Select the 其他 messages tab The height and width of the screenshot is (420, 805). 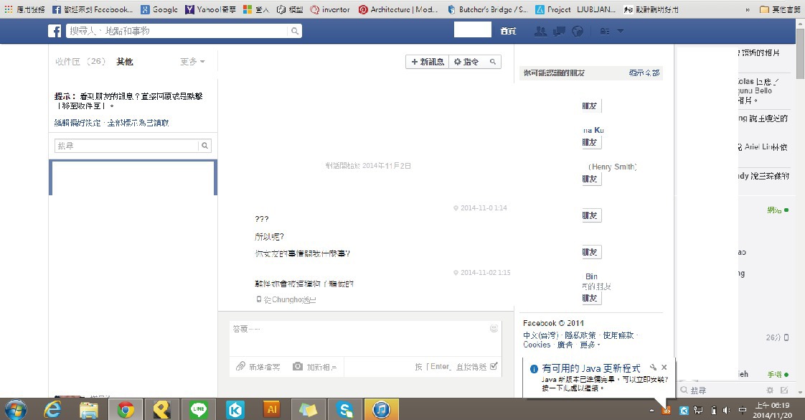tap(125, 62)
